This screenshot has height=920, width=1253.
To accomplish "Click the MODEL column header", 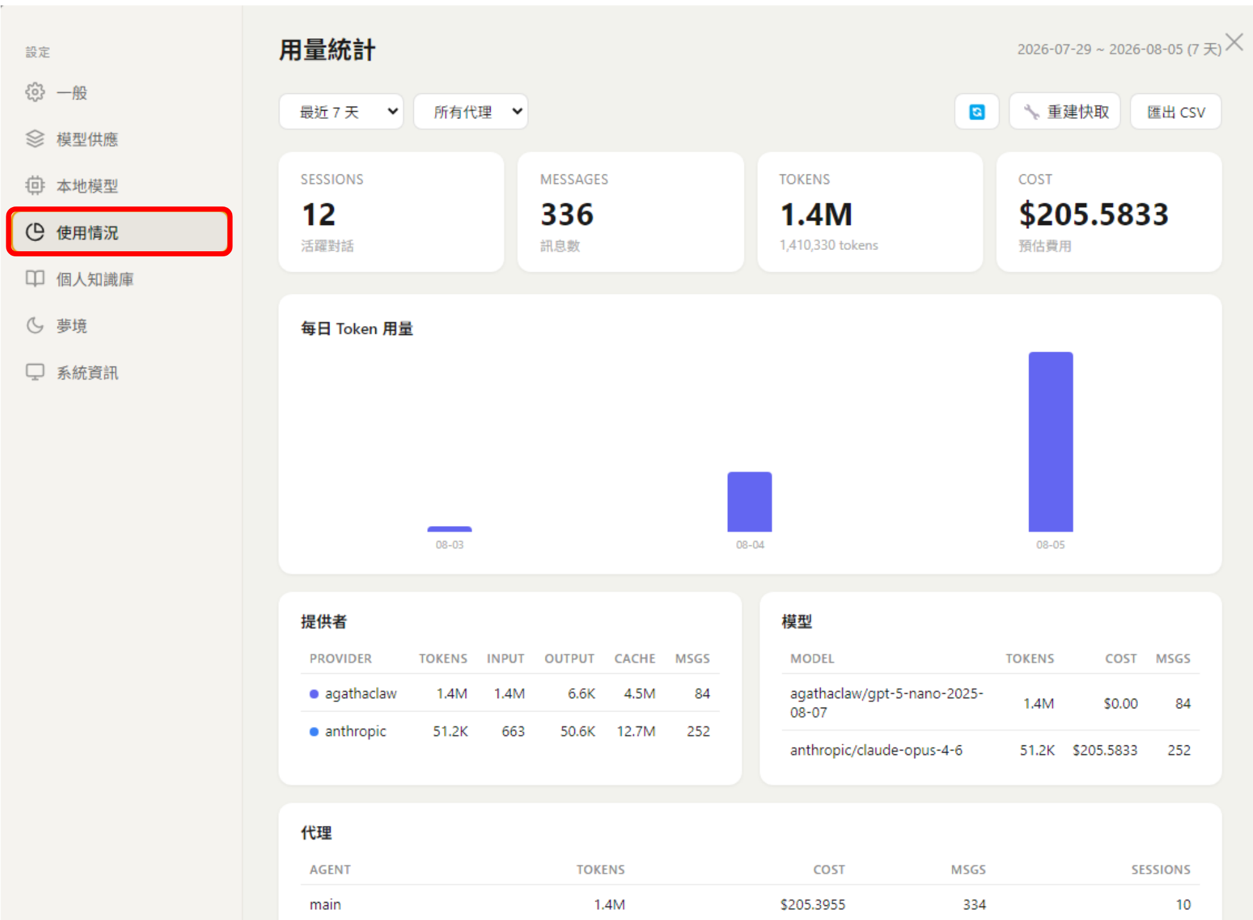I will tap(812, 659).
